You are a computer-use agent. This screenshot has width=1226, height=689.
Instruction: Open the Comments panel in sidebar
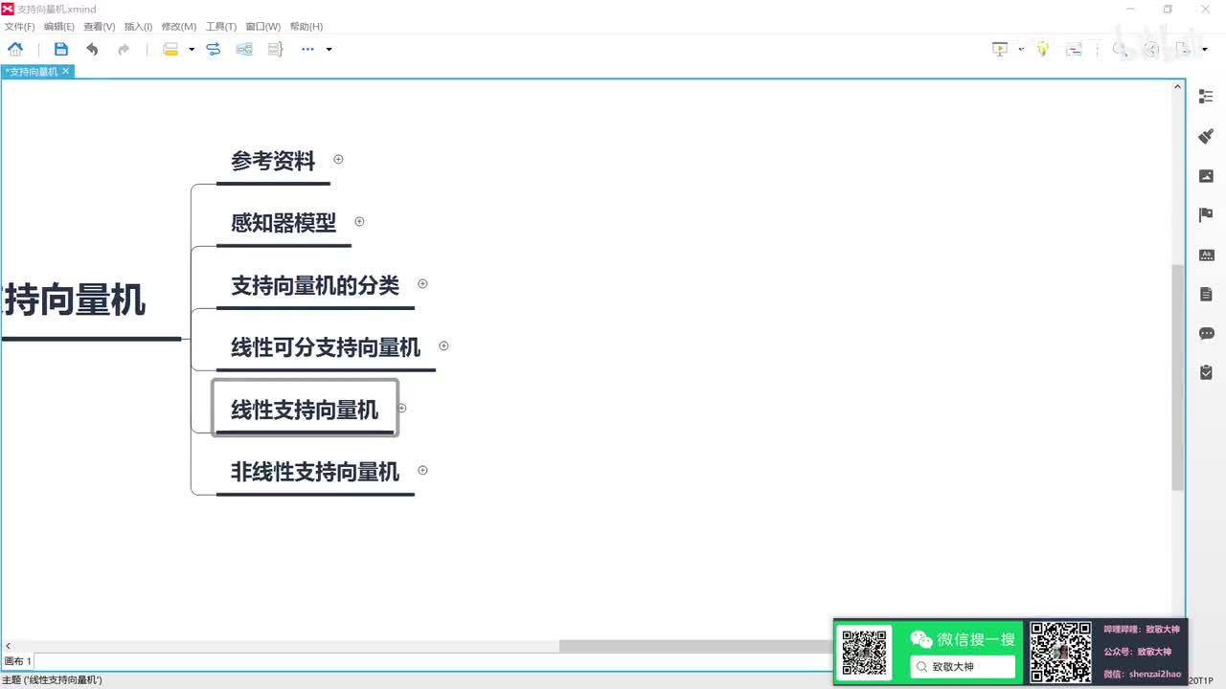point(1206,333)
